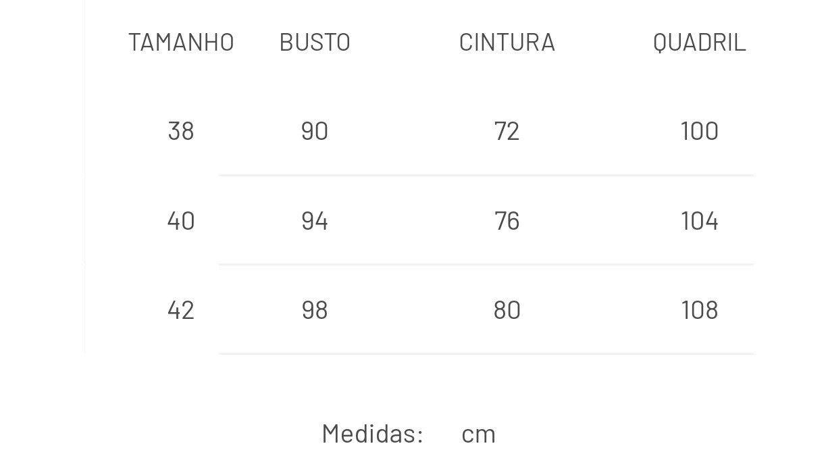The image size is (826, 475).
Task: Click the BUSTO column header
Action: click(315, 42)
